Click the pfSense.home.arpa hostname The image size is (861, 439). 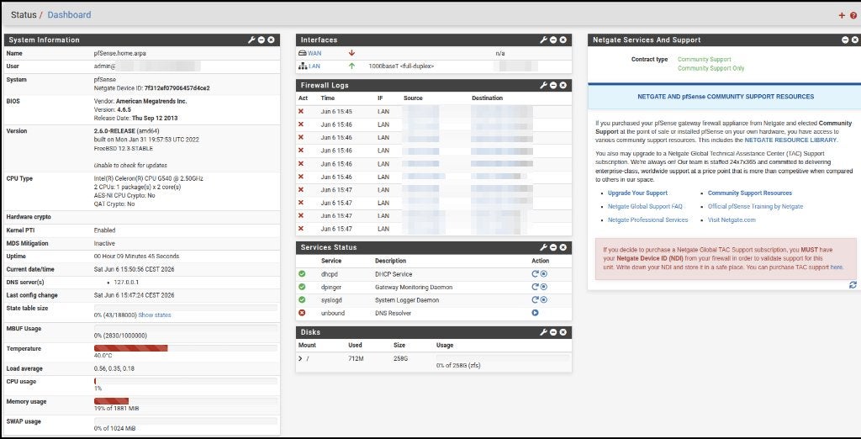point(119,54)
